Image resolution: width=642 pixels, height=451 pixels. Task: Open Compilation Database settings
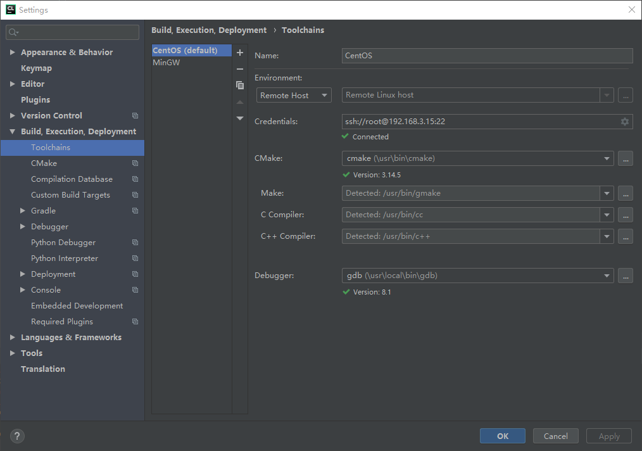coord(72,179)
